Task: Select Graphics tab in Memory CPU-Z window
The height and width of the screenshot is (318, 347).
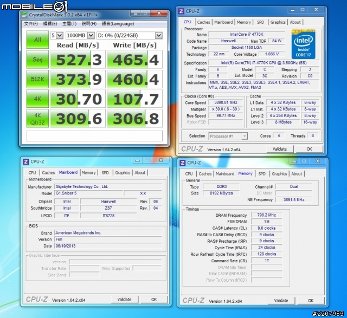Action: pyautogui.click(x=279, y=174)
